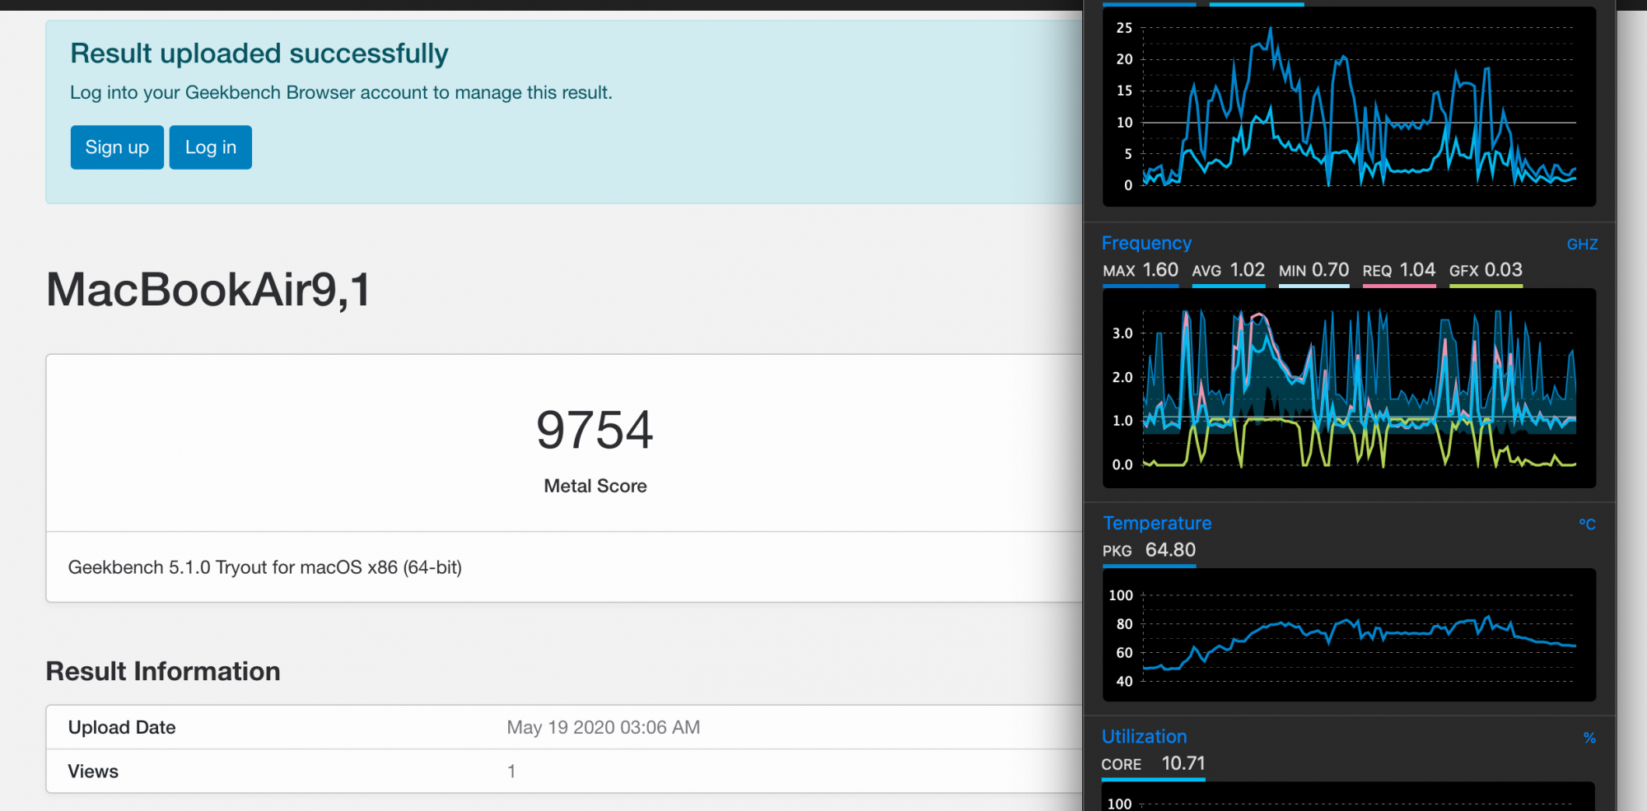This screenshot has width=1647, height=811.
Task: Click the Result uploaded successfully heading
Action: [x=259, y=54]
